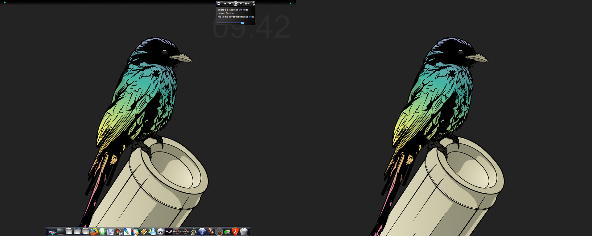Open the orange guitar pick icon
The image size is (592, 236).
pos(236,231)
